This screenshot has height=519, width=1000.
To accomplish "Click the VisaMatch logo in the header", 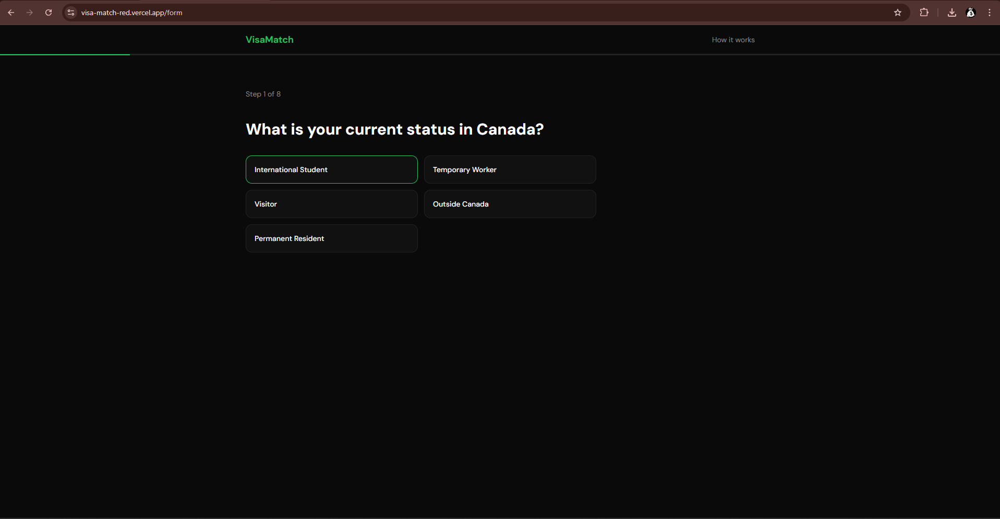I will click(269, 39).
